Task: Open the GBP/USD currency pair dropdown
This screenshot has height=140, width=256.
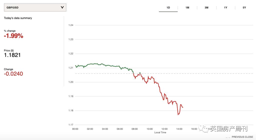Action: click(x=35, y=7)
